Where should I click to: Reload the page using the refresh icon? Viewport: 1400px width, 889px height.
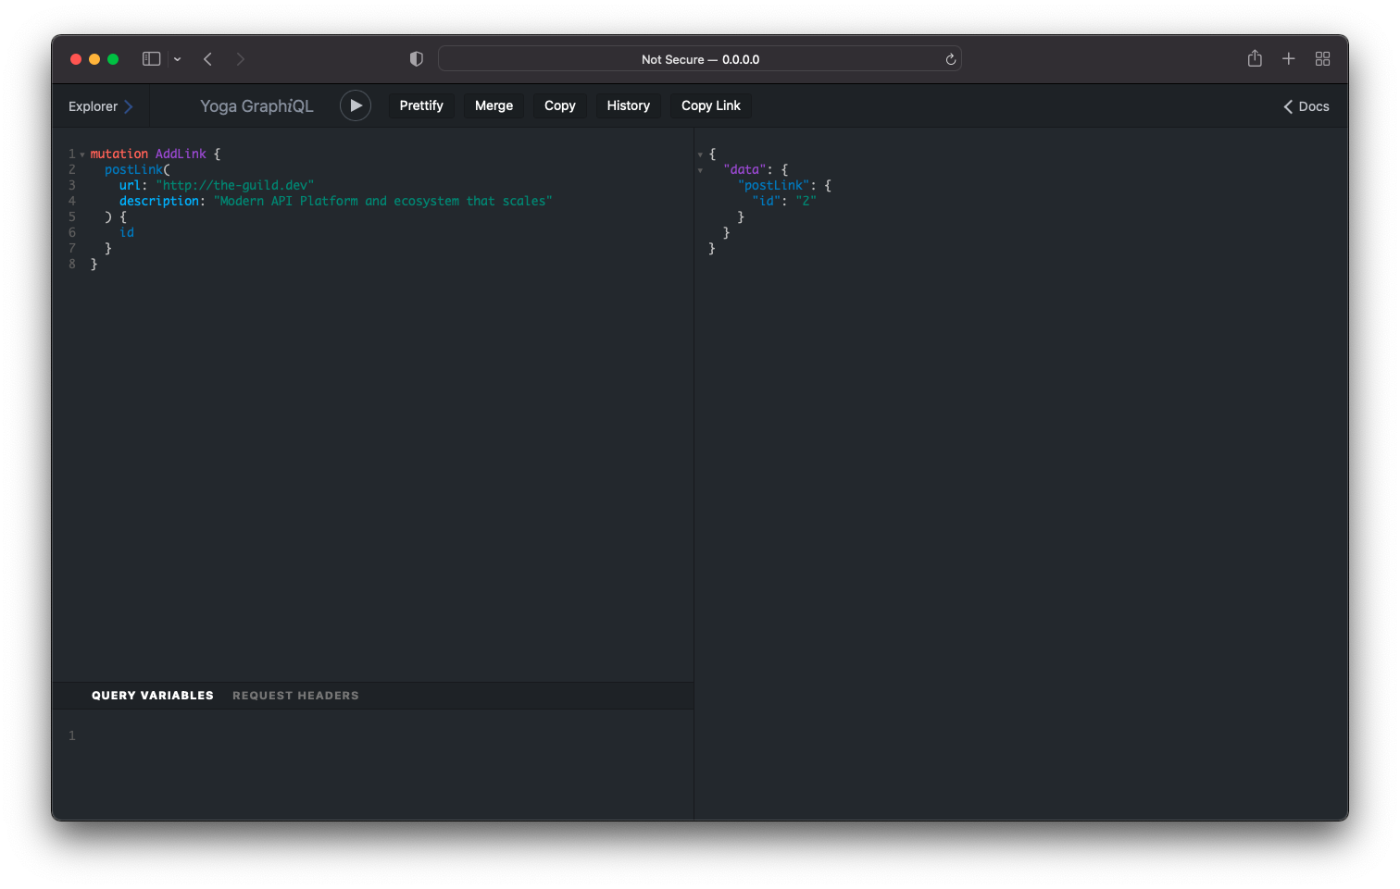(x=950, y=59)
